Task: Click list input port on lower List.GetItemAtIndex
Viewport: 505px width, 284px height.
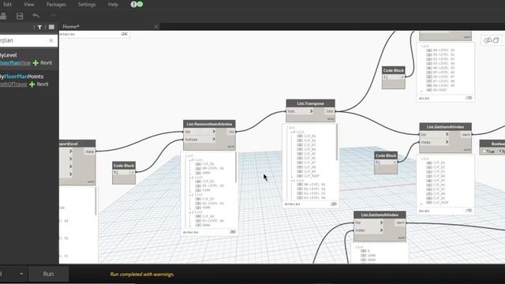Action: pos(368,222)
